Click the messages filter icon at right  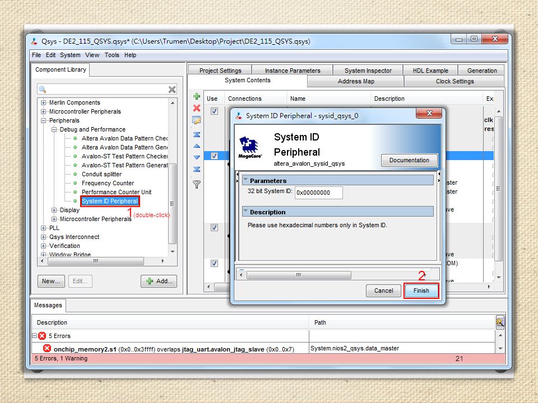pos(500,322)
